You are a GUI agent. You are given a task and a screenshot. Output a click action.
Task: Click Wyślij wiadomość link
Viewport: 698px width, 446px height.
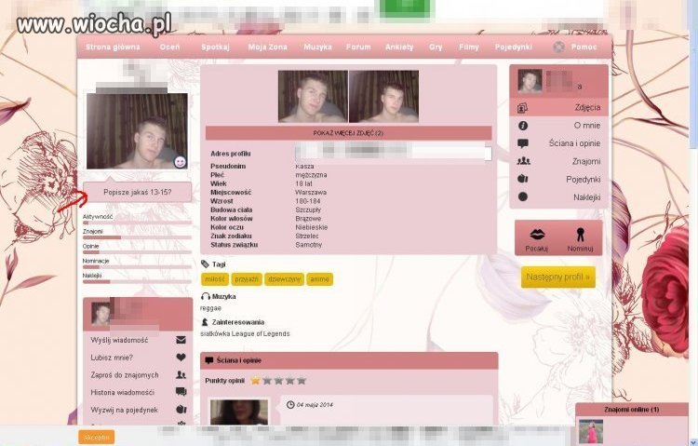[x=119, y=340]
